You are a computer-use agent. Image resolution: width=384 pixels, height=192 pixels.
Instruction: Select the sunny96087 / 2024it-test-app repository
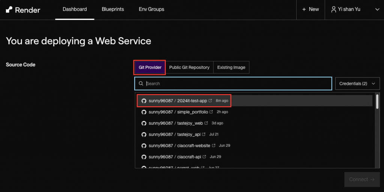click(x=177, y=101)
